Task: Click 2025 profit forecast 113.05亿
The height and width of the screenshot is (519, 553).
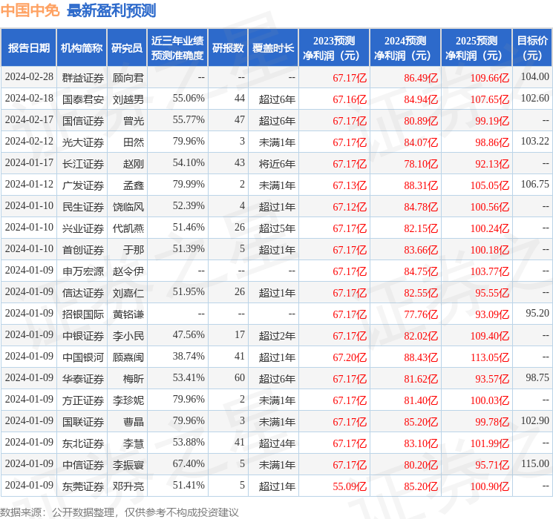Action: 490,357
